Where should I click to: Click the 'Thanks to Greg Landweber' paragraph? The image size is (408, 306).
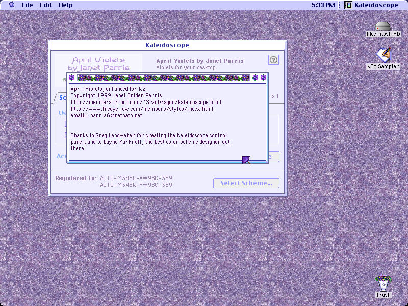click(x=150, y=142)
